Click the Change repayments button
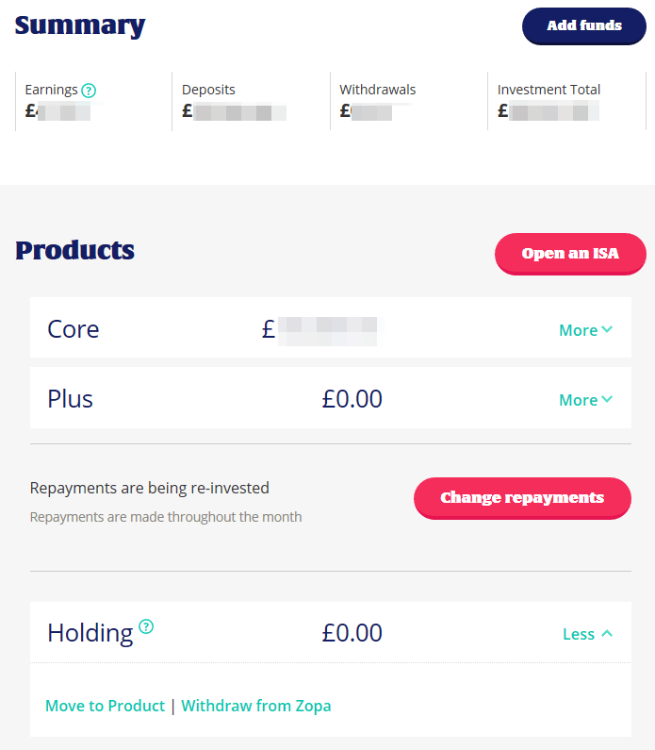The width and height of the screenshot is (655, 750). [522, 497]
